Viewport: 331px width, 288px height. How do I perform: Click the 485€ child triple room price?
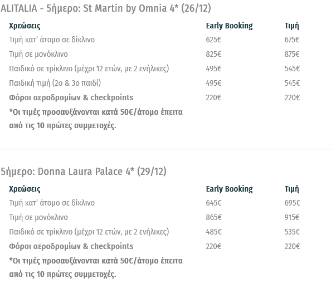pyautogui.click(x=213, y=232)
